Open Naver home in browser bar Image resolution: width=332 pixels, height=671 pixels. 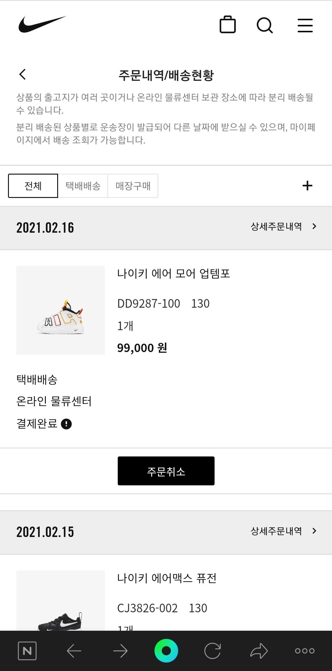pyautogui.click(x=27, y=650)
